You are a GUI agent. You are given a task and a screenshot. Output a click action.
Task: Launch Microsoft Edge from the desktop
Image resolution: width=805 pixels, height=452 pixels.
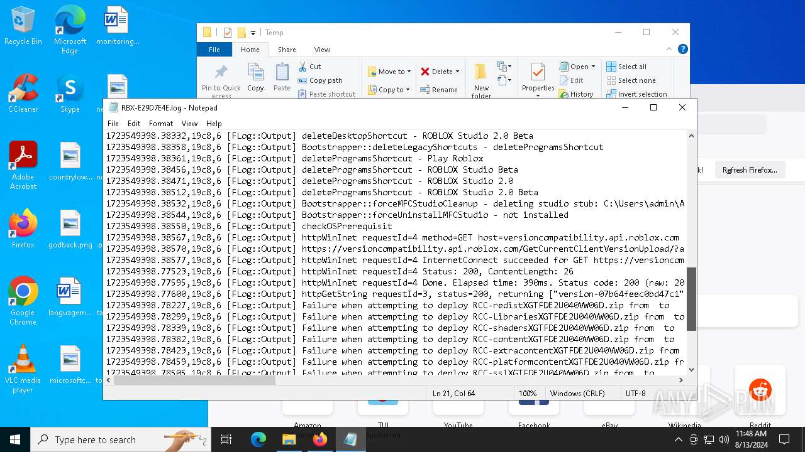point(70,30)
